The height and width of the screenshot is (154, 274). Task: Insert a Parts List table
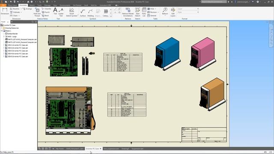[x=144, y=12]
